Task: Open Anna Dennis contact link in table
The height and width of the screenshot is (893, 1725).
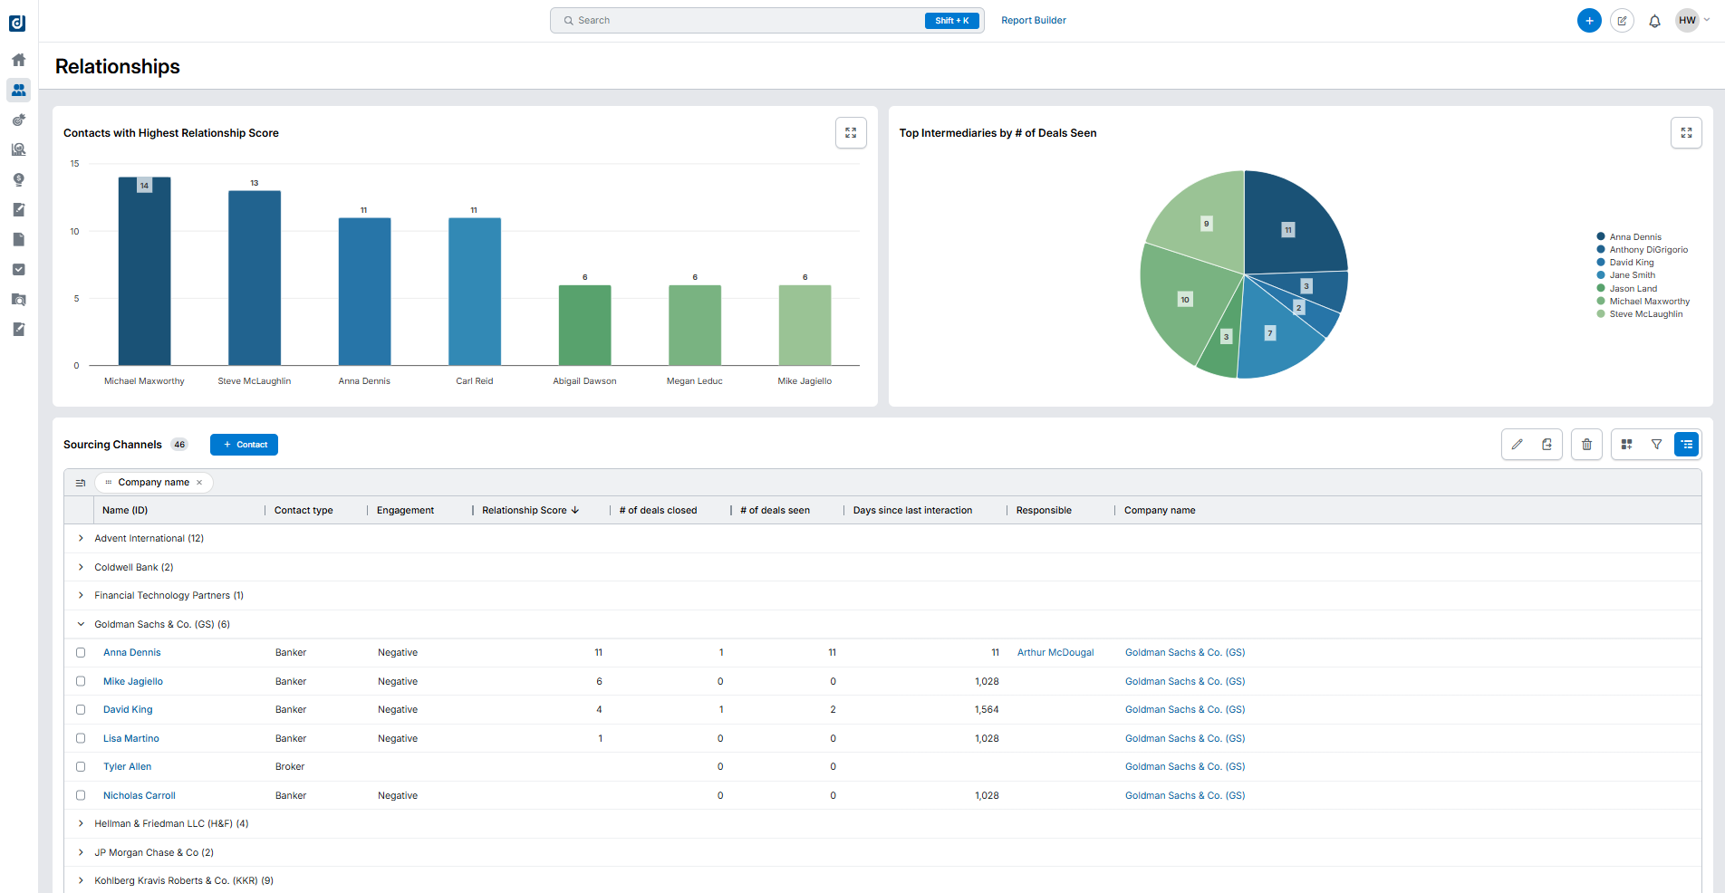Action: point(131,653)
